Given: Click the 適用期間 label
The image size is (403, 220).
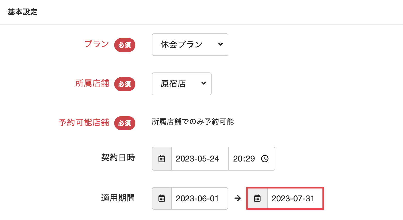Looking at the screenshot, I should tap(118, 198).
